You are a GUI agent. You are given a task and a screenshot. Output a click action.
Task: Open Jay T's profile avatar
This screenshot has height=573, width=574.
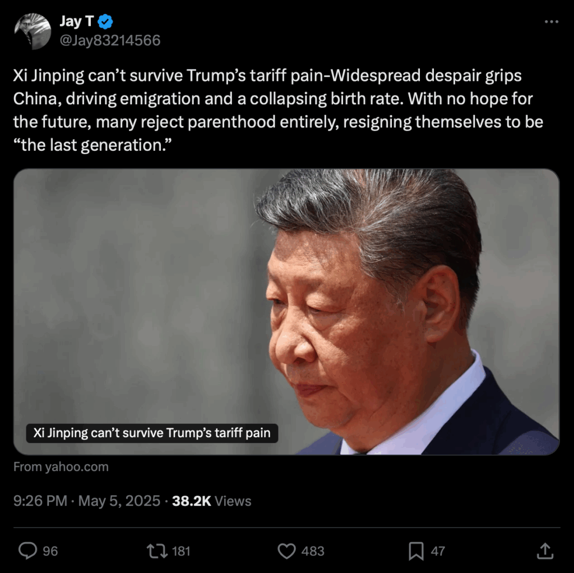click(32, 31)
